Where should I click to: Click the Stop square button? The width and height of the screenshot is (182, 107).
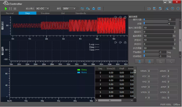(x=15, y=9)
